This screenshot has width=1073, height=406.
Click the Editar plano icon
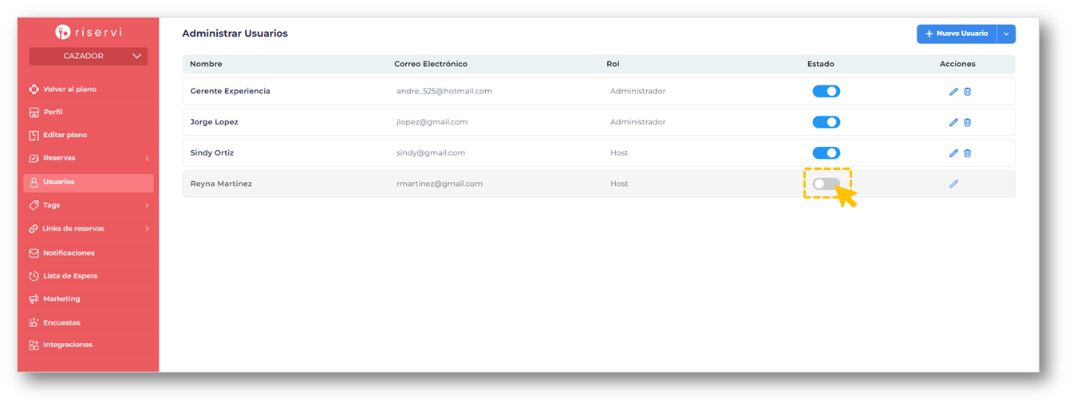34,135
